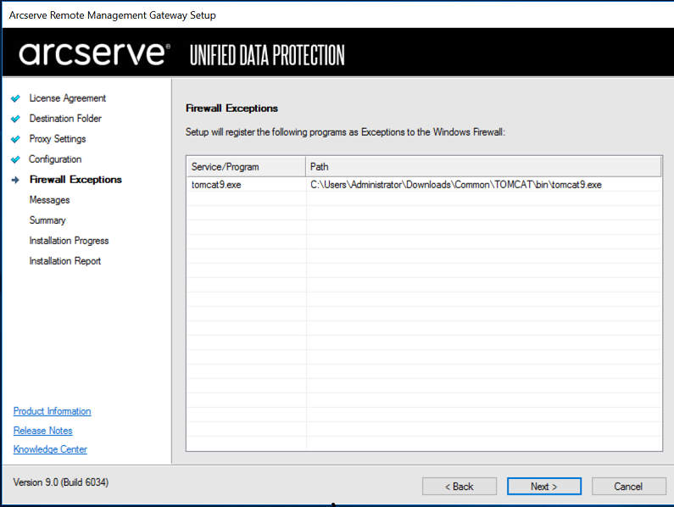Select the Messages step in sidebar
This screenshot has height=507, width=674.
point(49,200)
